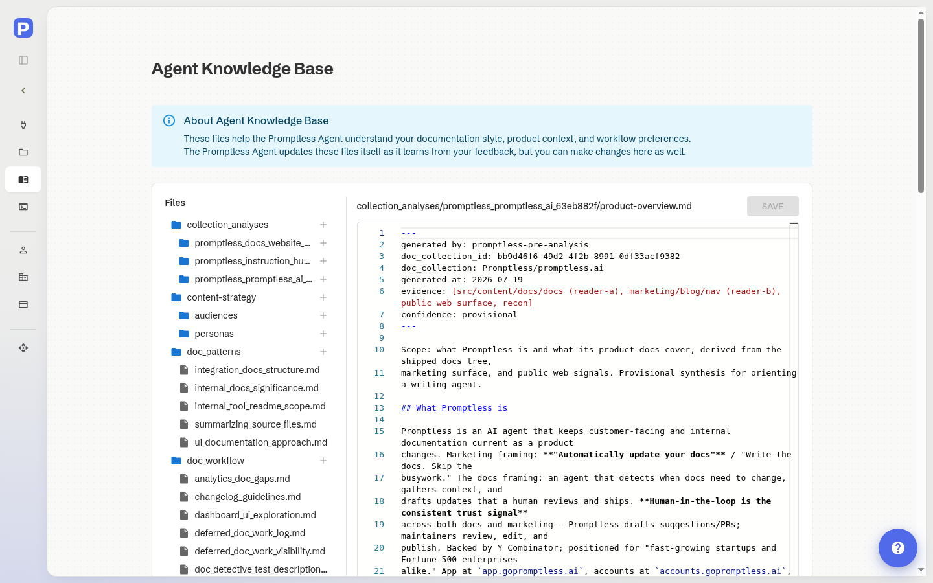Add item to promptless_promptless_ai folder
The image size is (933, 583).
pos(323,279)
